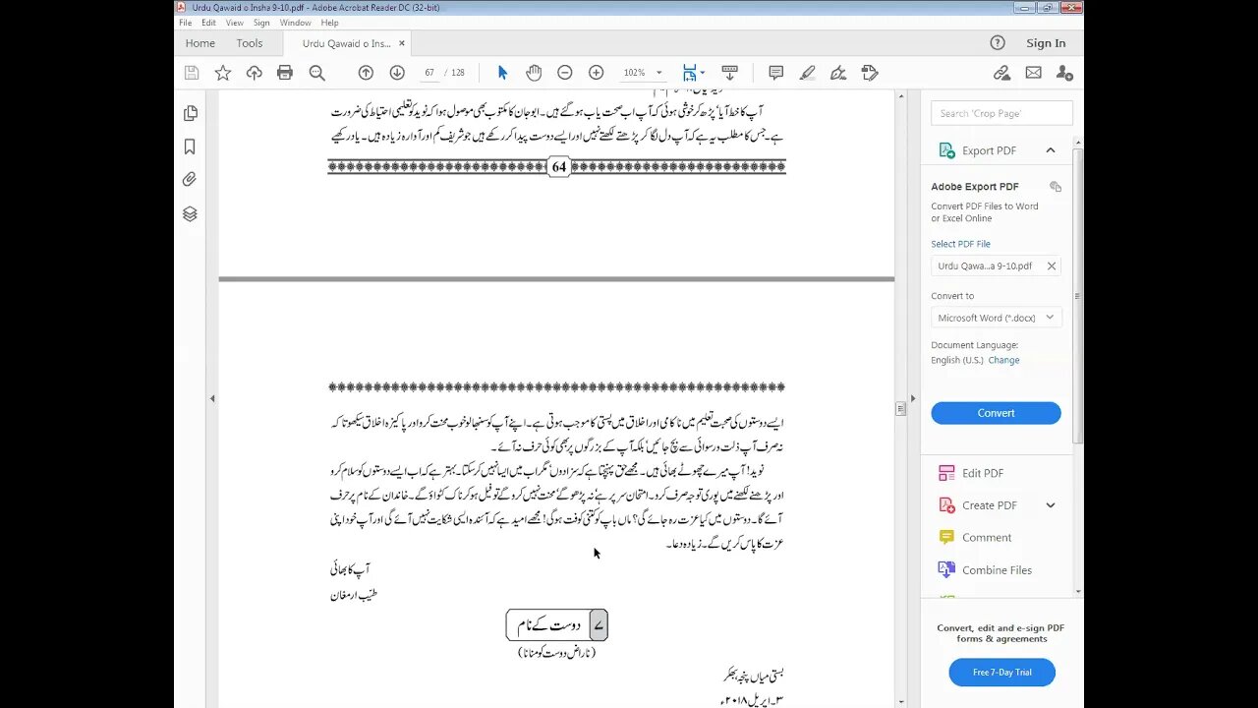Open the stamp tools icon
Image resolution: width=1258 pixels, height=708 pixels.
[x=870, y=73]
